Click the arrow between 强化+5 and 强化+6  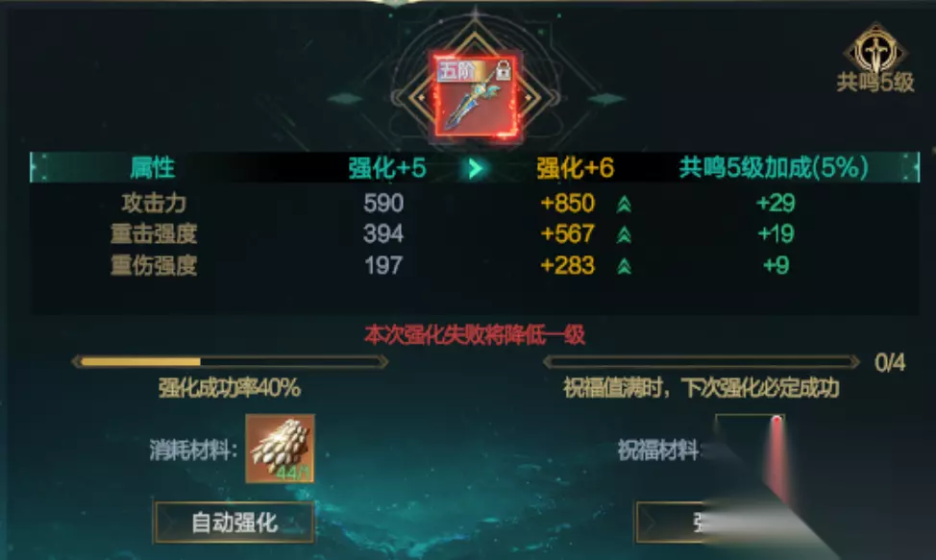coord(475,169)
